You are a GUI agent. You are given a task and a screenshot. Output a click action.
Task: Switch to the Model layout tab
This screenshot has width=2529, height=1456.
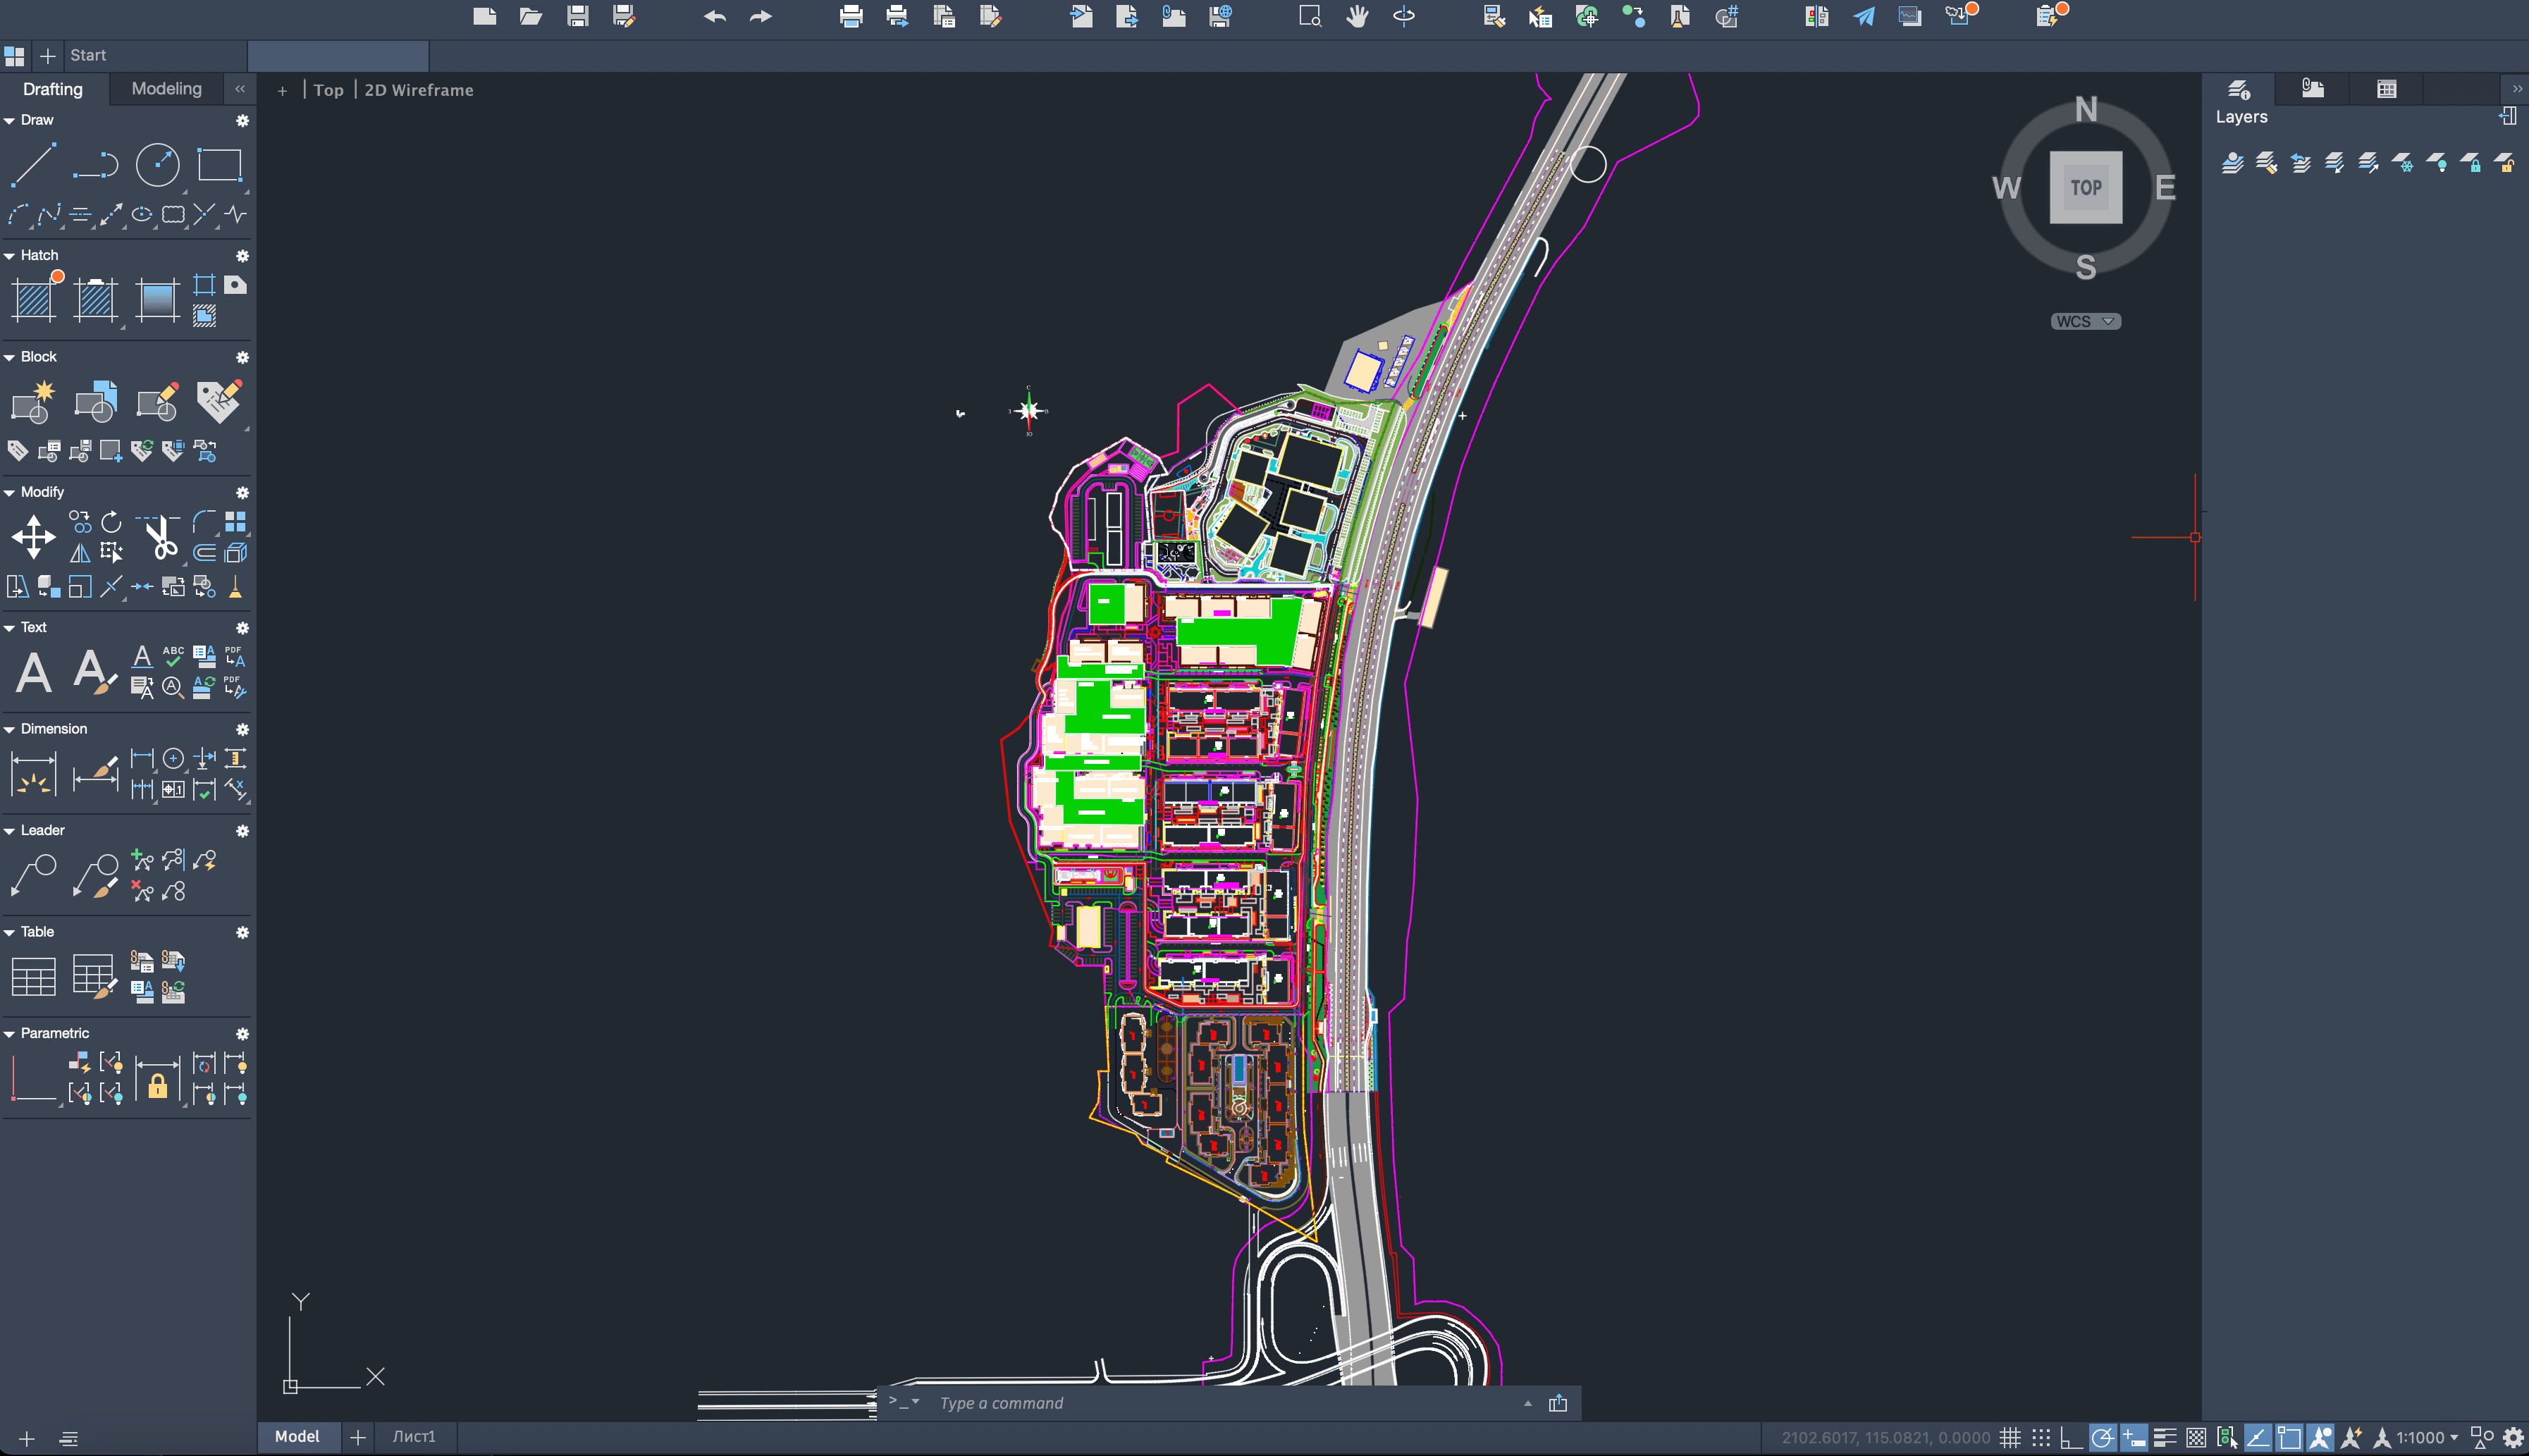297,1436
